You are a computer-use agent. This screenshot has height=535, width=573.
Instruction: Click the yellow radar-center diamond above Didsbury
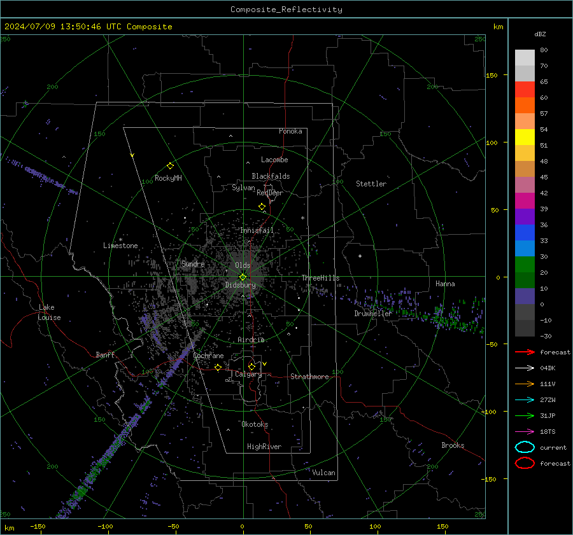[x=243, y=277]
